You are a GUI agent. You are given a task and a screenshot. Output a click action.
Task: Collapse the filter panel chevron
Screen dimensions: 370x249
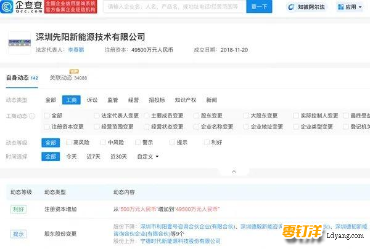(x=234, y=172)
